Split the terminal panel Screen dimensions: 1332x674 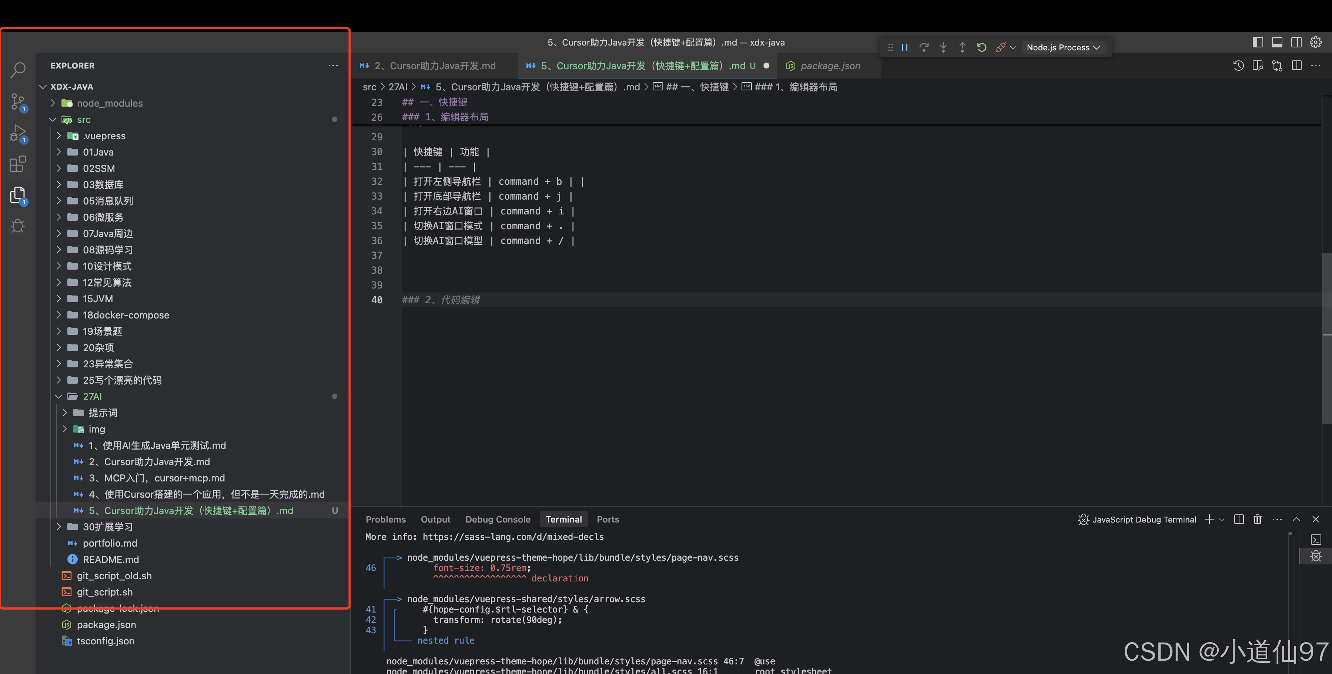tap(1238, 519)
